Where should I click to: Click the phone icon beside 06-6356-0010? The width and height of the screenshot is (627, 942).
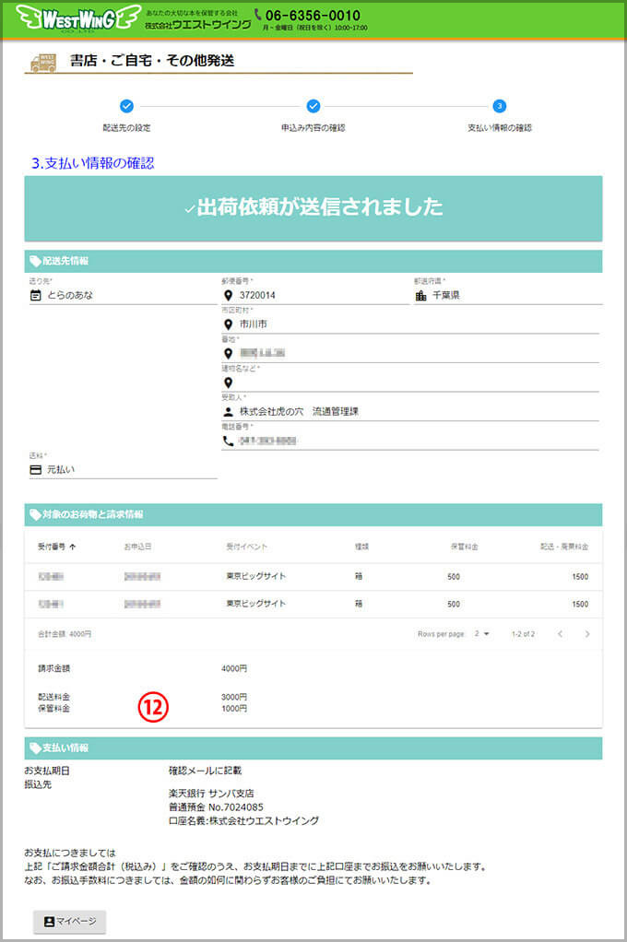click(x=258, y=15)
